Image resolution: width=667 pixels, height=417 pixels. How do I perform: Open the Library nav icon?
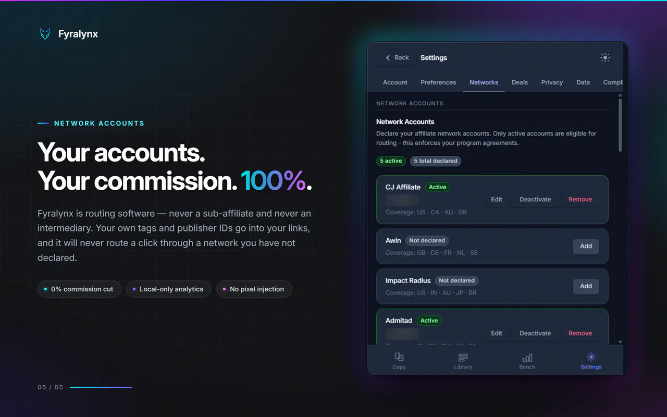coord(463,357)
